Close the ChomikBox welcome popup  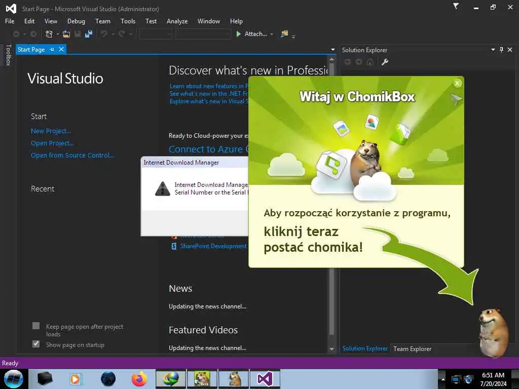point(457,84)
